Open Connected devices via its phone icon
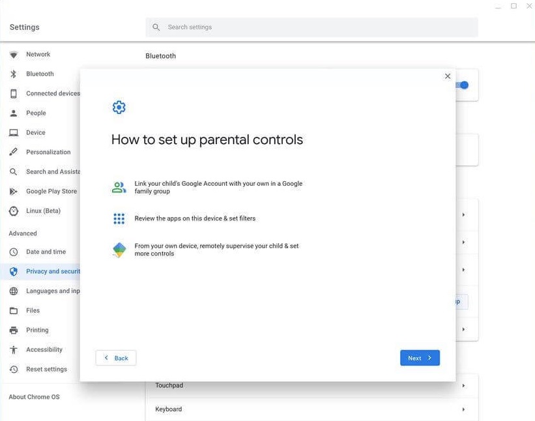 13,93
